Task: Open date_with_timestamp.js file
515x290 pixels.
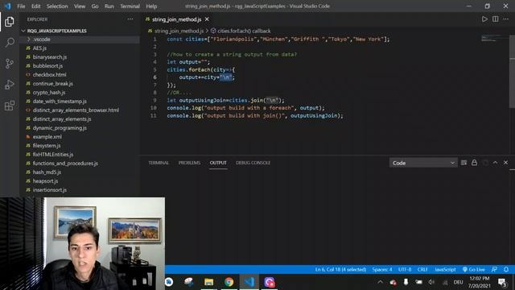Action: (x=60, y=101)
